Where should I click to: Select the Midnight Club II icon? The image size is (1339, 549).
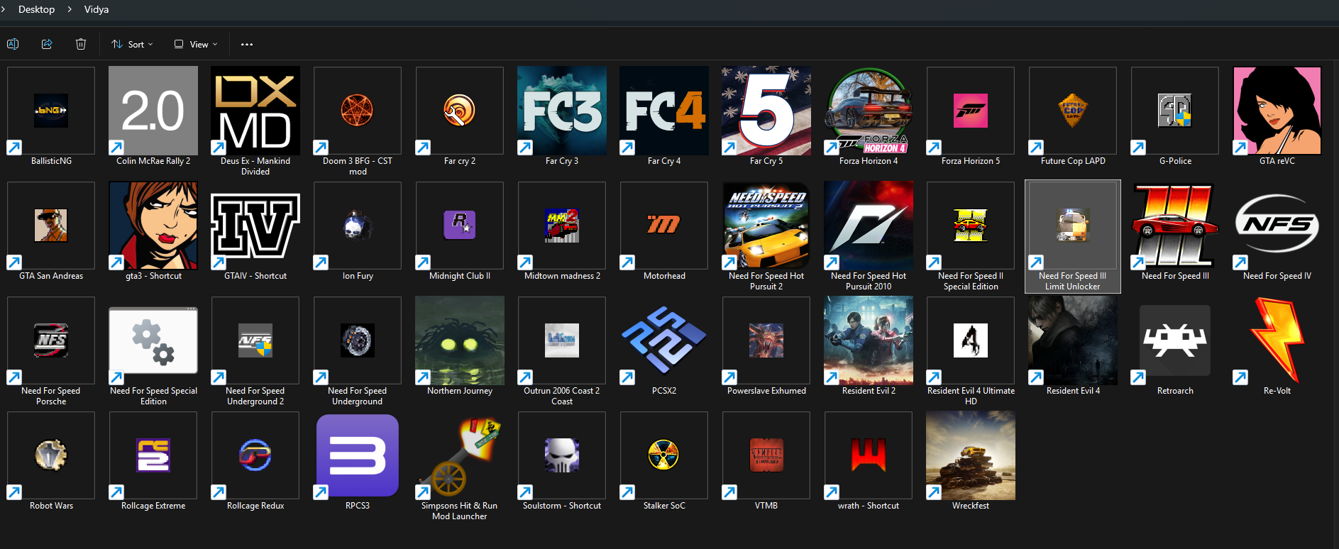460,226
